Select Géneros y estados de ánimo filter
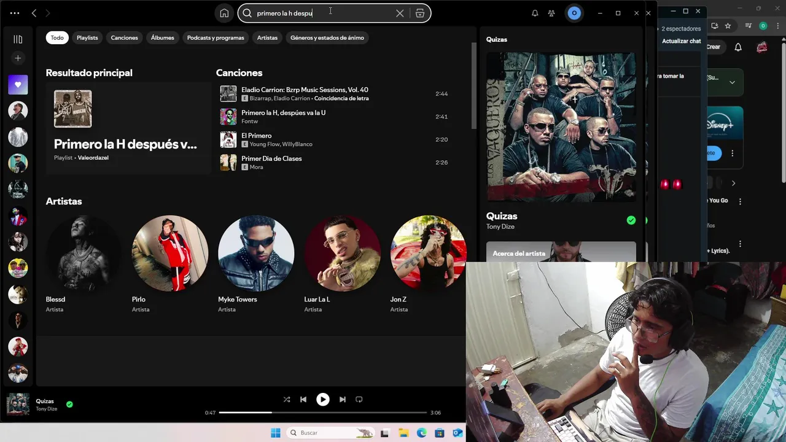 [x=327, y=37]
